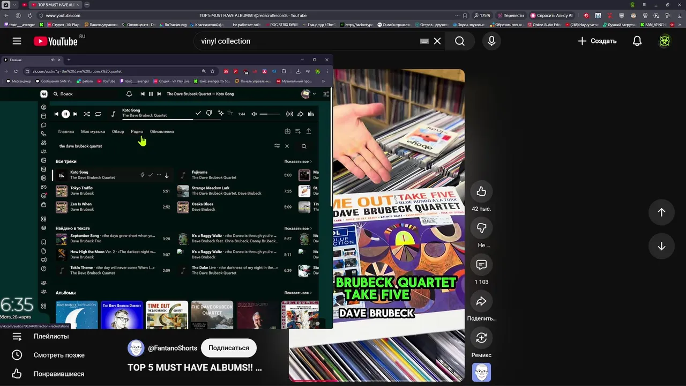Pause track in VK top header player
686x386 pixels.
(x=151, y=94)
